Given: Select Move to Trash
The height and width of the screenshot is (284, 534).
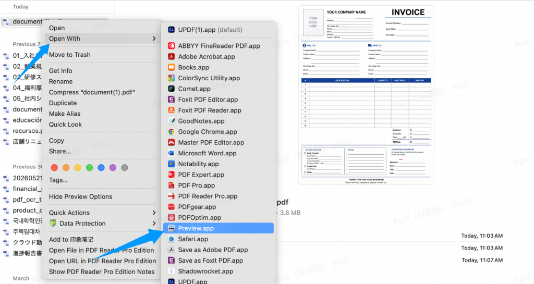Looking at the screenshot, I should (69, 55).
